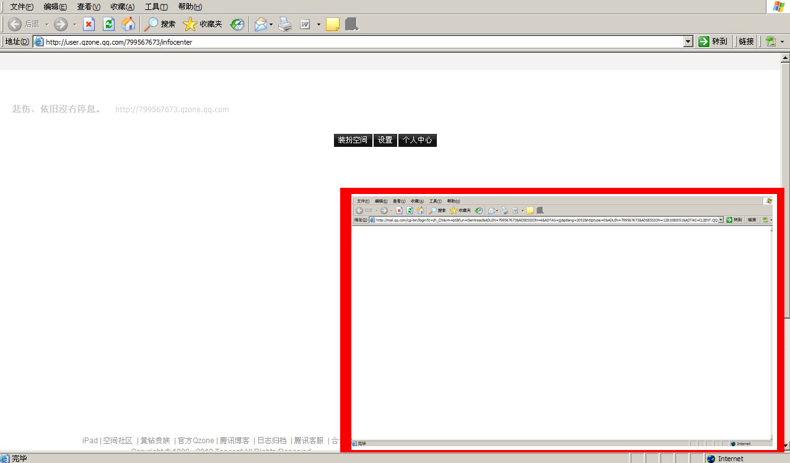Open the History clock icon
Viewport: 790px width, 463px height.
tap(237, 24)
